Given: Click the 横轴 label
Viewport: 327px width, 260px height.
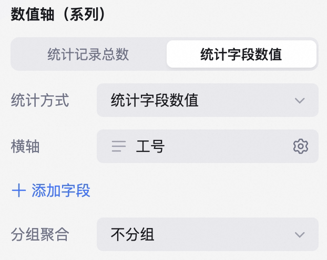Looking at the screenshot, I should click(x=25, y=146).
